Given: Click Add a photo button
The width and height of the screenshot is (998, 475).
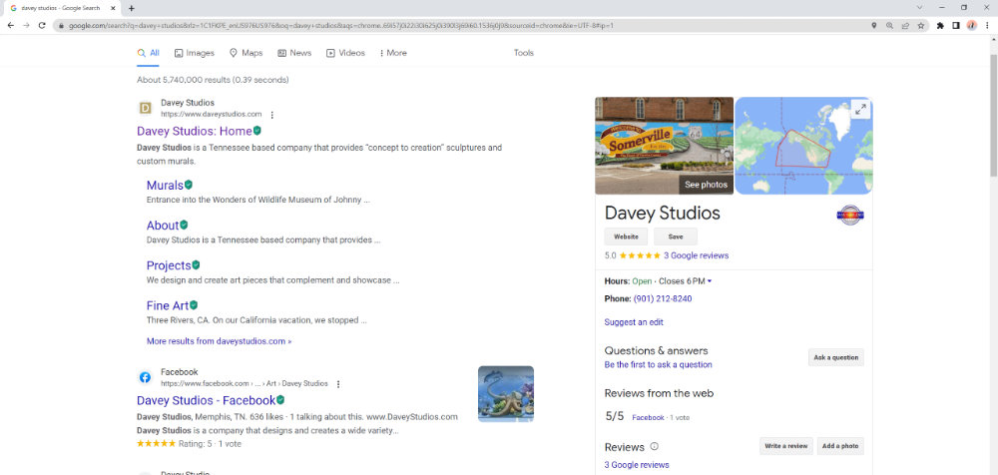Looking at the screenshot, I should coord(840,446).
